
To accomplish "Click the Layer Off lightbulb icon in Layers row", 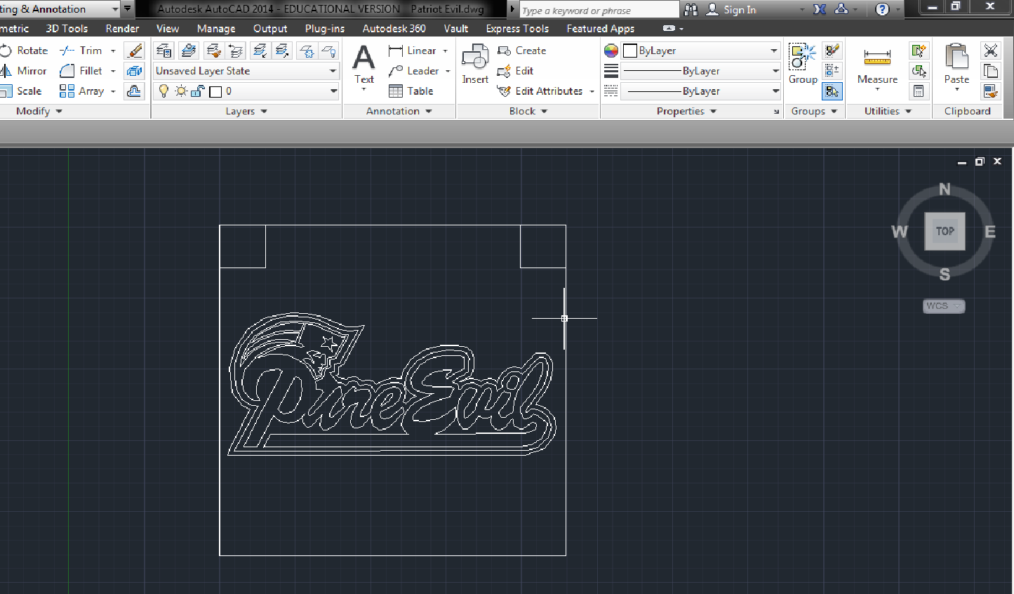I will pos(328,51).
